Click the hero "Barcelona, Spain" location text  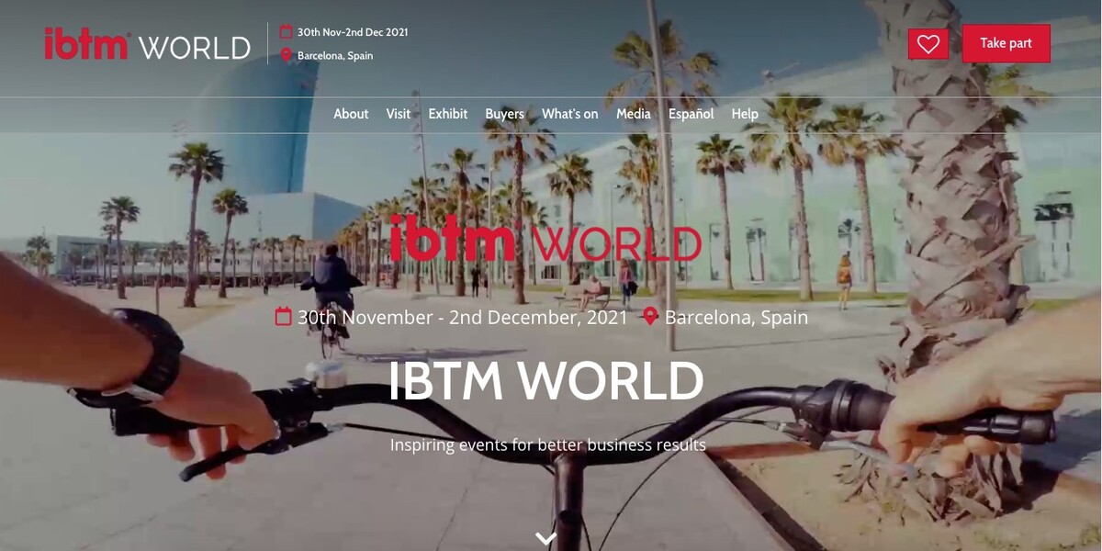click(x=737, y=318)
